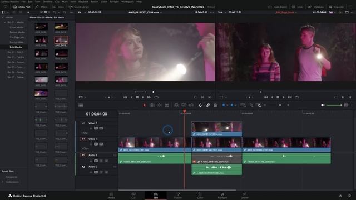The width and height of the screenshot is (356, 200).
Task: Mute the timeline speaker volume icon
Action: [323, 105]
